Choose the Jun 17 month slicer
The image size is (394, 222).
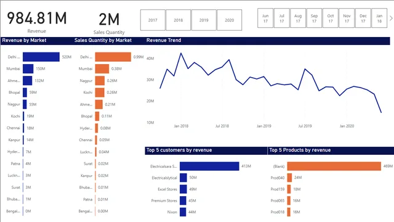click(x=265, y=18)
